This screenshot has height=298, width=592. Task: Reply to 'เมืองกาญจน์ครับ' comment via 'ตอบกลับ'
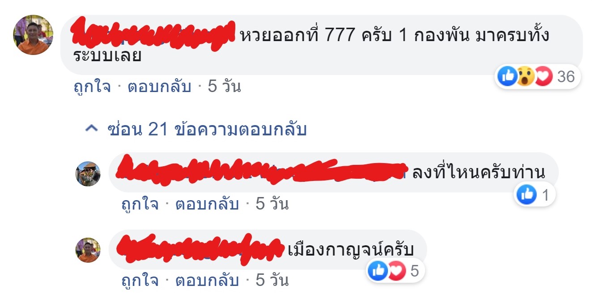pos(207,281)
